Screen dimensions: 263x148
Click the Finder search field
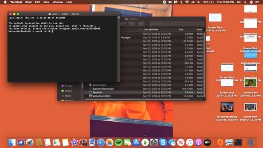point(176,24)
